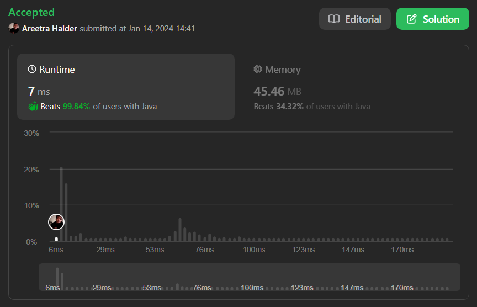The width and height of the screenshot is (477, 307).
Task: Click the small avatar beside Areetra Halder
Action: click(14, 28)
